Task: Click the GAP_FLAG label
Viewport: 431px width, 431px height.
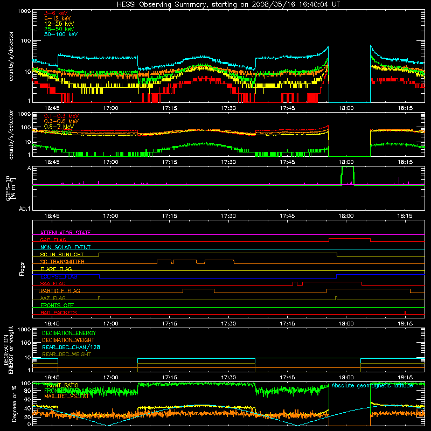Action: [x=53, y=240]
